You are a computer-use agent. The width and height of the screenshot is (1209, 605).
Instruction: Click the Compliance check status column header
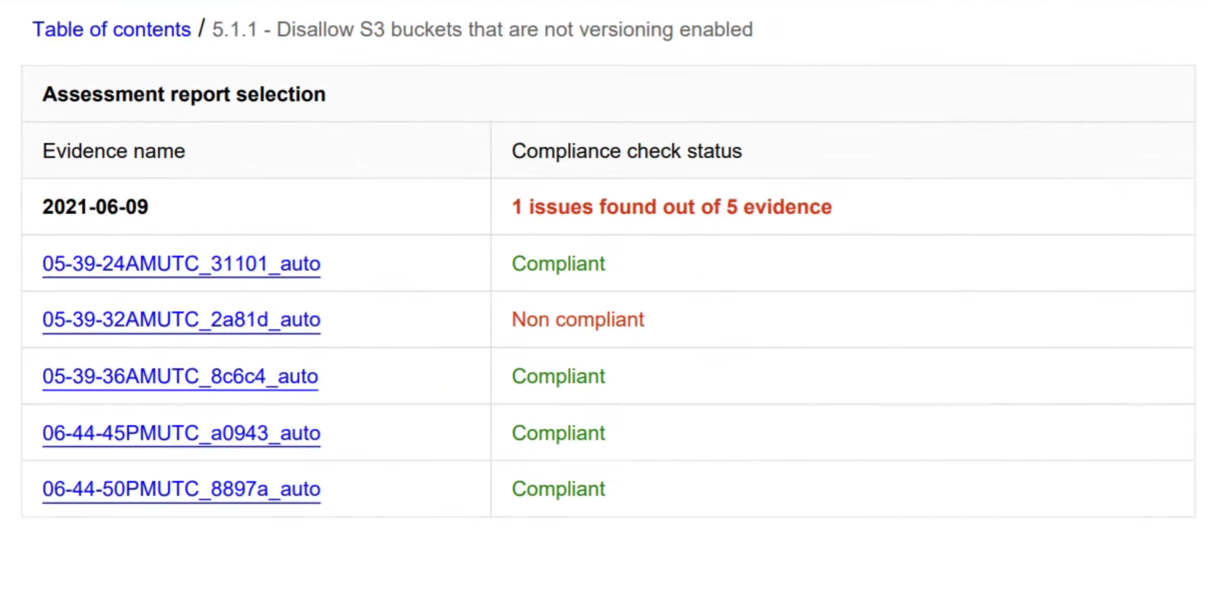click(627, 151)
